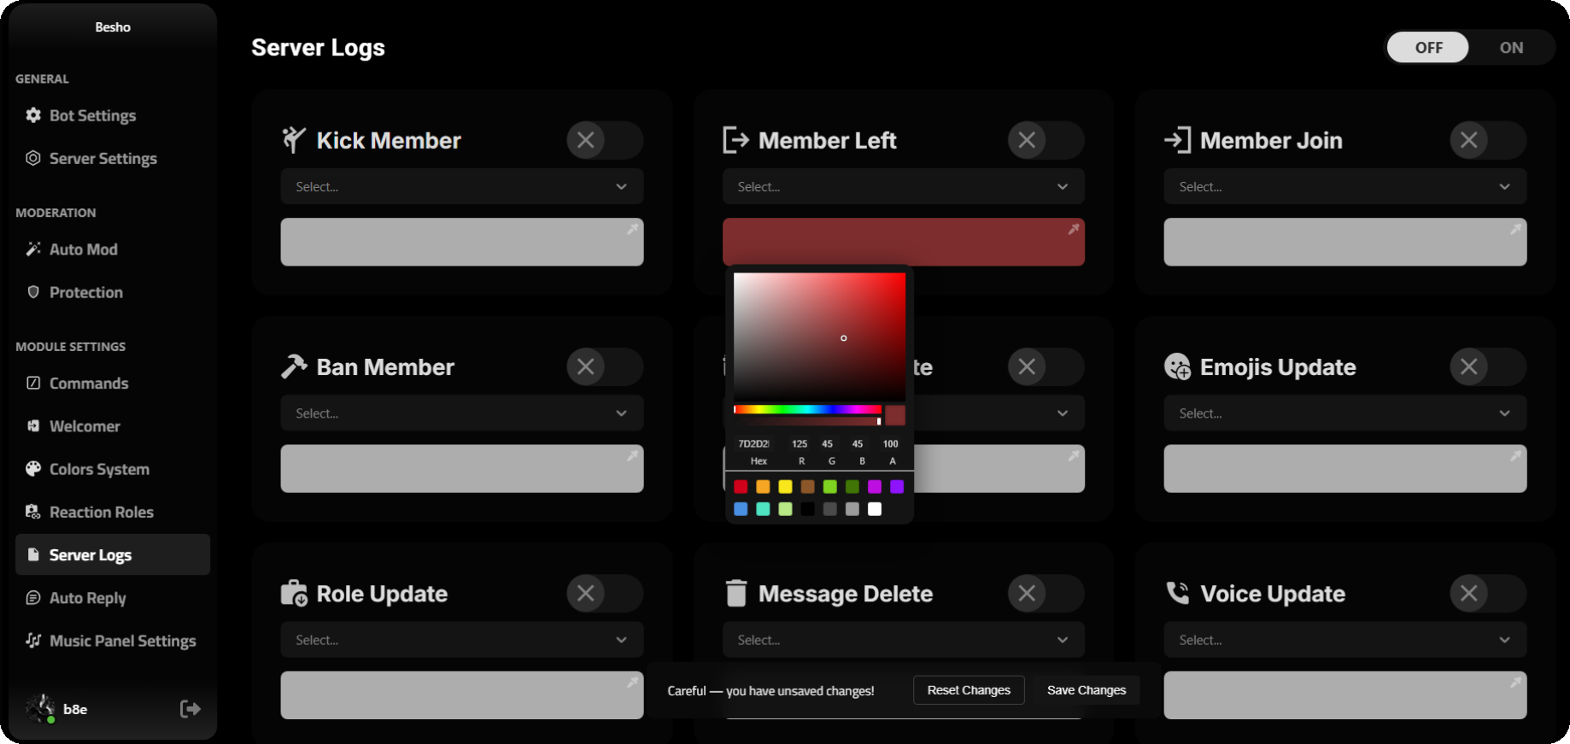Switch Server Logs master toggle to ON
Viewport: 1570px width, 744px height.
click(1510, 48)
